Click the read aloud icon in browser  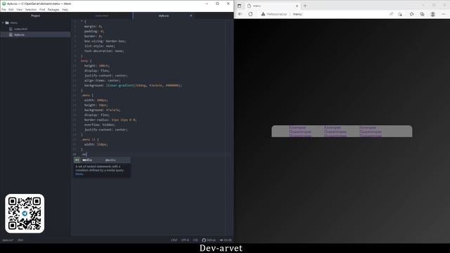391,14
